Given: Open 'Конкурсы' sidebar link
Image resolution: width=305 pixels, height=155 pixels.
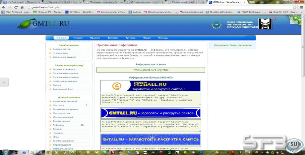Looking at the screenshot, I should click(x=58, y=133).
